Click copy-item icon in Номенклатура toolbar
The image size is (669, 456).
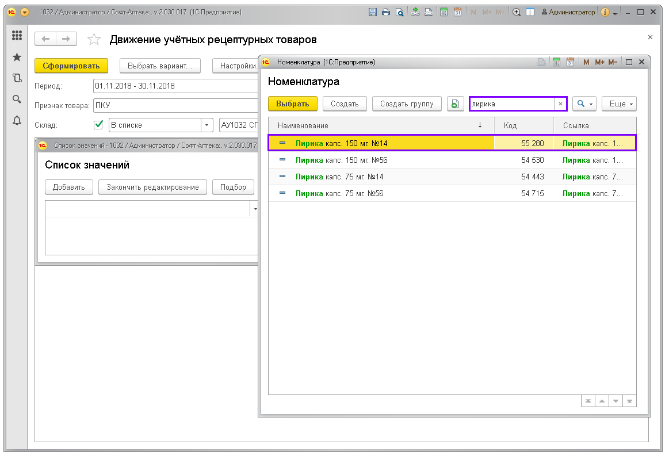455,104
